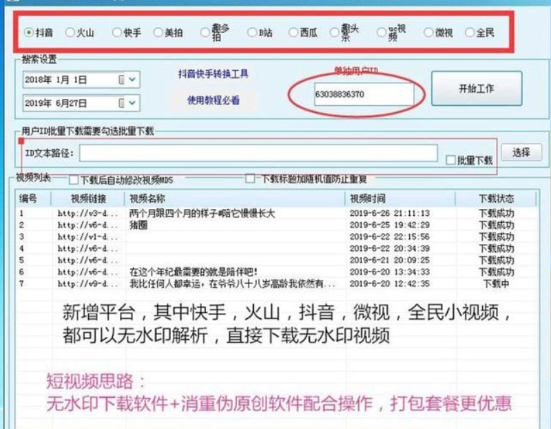Click the http://v1-d... link cell
The image size is (551, 429).
click(88, 236)
